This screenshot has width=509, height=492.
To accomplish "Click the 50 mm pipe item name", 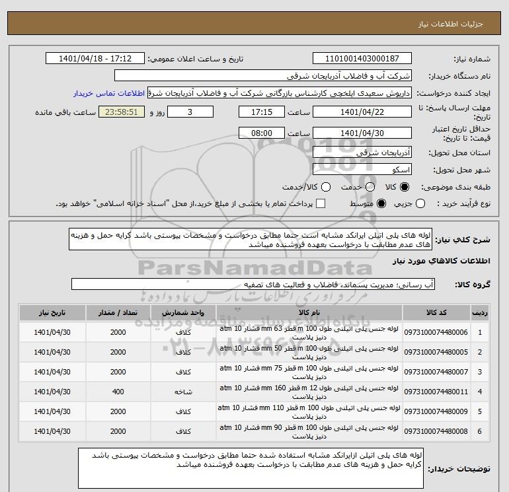I will (x=309, y=353).
